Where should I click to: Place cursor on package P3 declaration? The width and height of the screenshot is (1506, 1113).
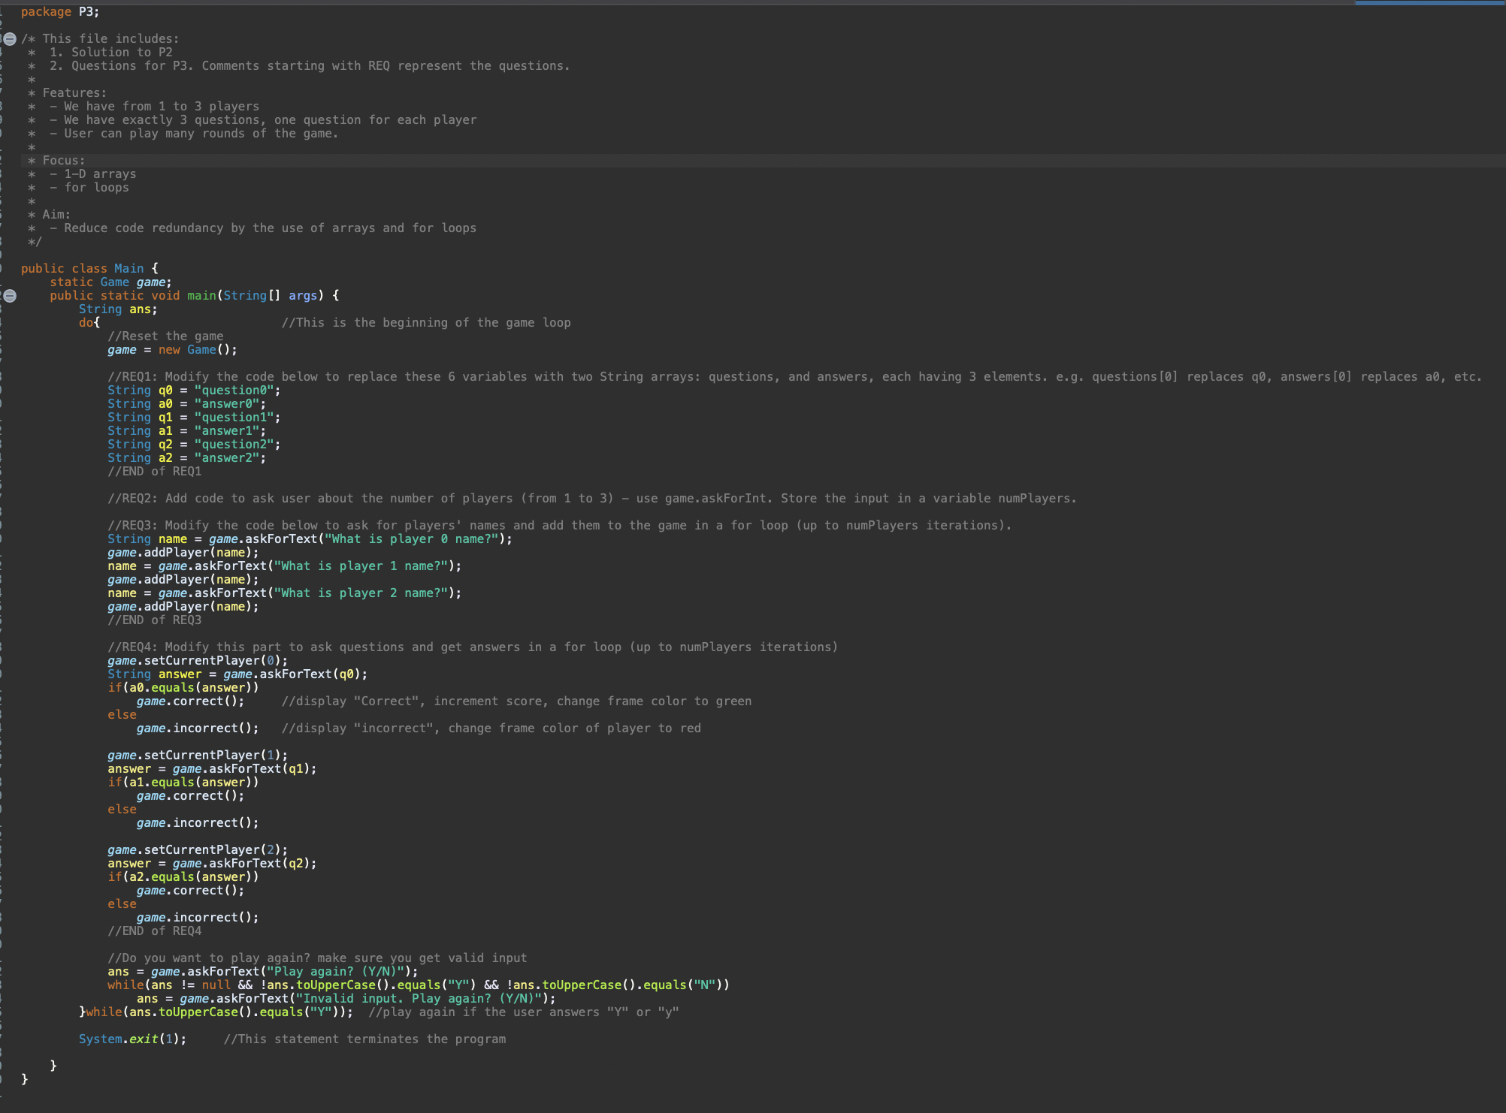(x=60, y=12)
